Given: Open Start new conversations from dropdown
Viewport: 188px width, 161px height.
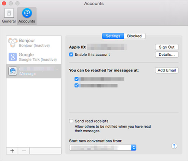Looking at the screenshot, I should coord(103,148).
